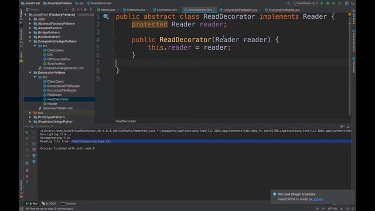This screenshot has height=211, width=375.
Task: Open the Project Structure toolbar icon
Action: [x=346, y=4]
